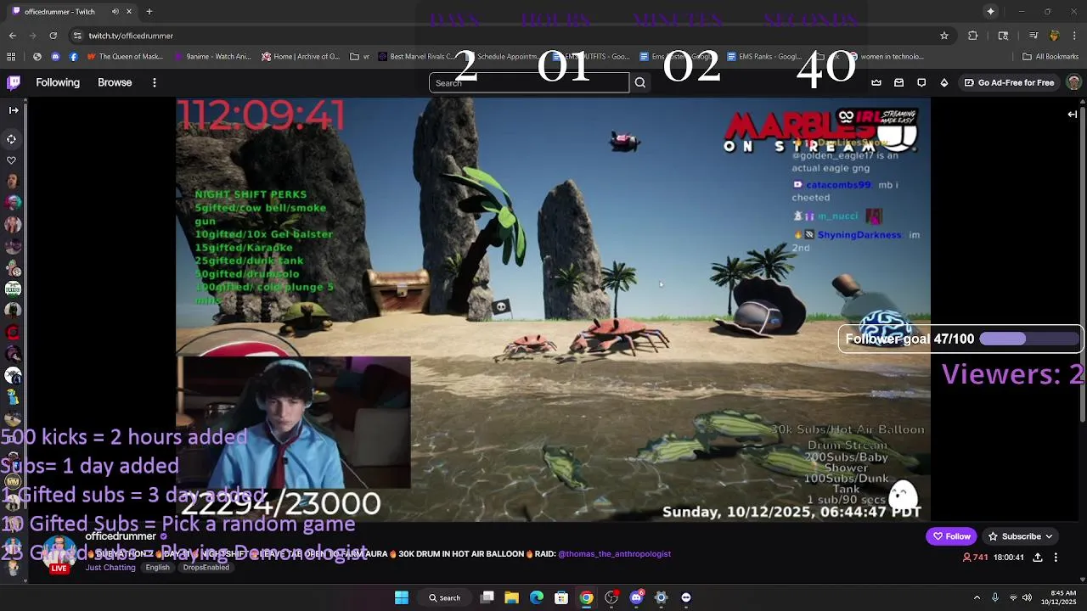Open File Explorer from taskbar

point(511,597)
